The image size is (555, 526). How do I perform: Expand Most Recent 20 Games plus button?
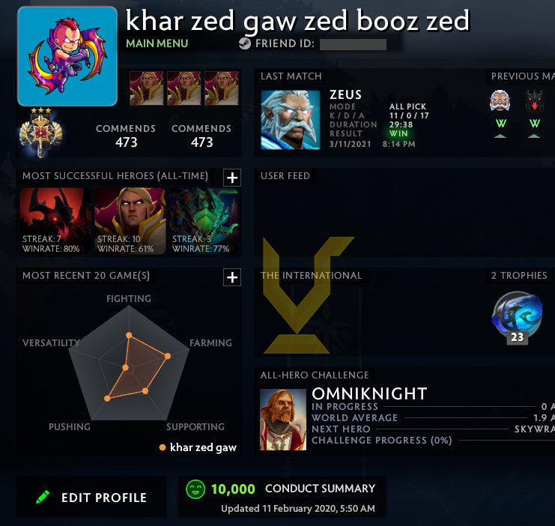232,277
